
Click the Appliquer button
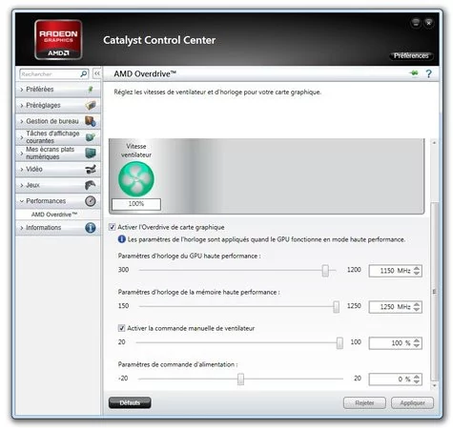point(412,403)
